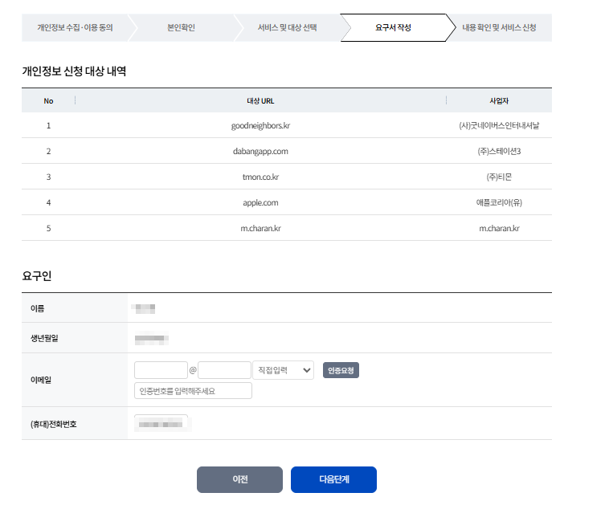Click the 요구인 section heading
605x505 pixels.
click(x=37, y=276)
